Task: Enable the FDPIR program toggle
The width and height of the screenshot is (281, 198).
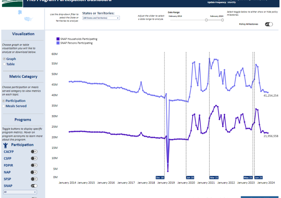Action: pos(34,165)
